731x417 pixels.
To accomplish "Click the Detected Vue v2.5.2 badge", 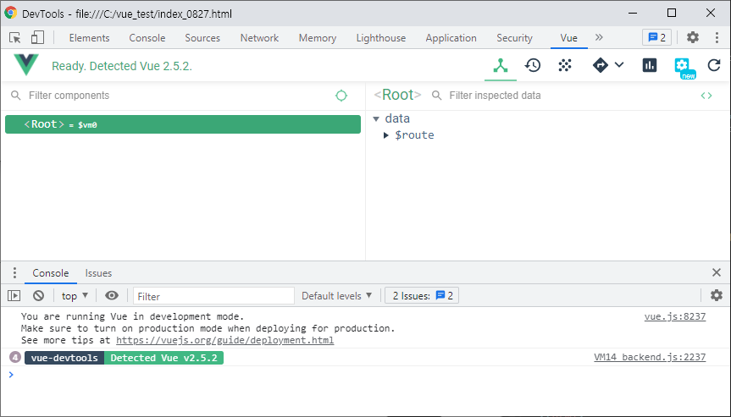I will [163, 358].
